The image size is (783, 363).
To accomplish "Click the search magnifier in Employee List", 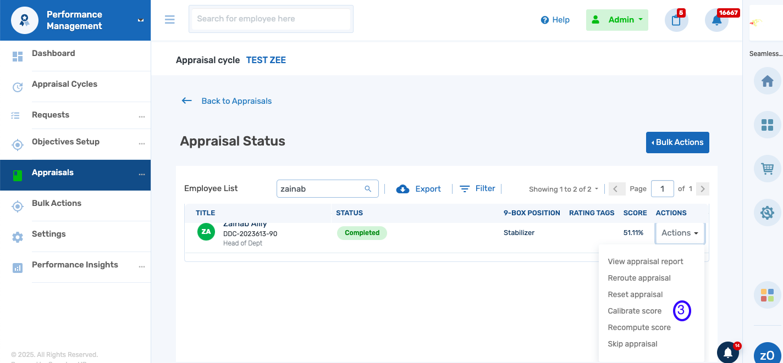I will coord(368,188).
